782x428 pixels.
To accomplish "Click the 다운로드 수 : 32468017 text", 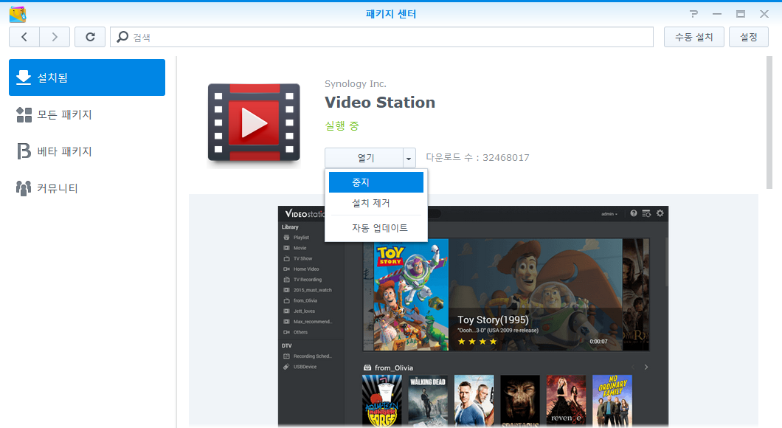I will [x=477, y=158].
